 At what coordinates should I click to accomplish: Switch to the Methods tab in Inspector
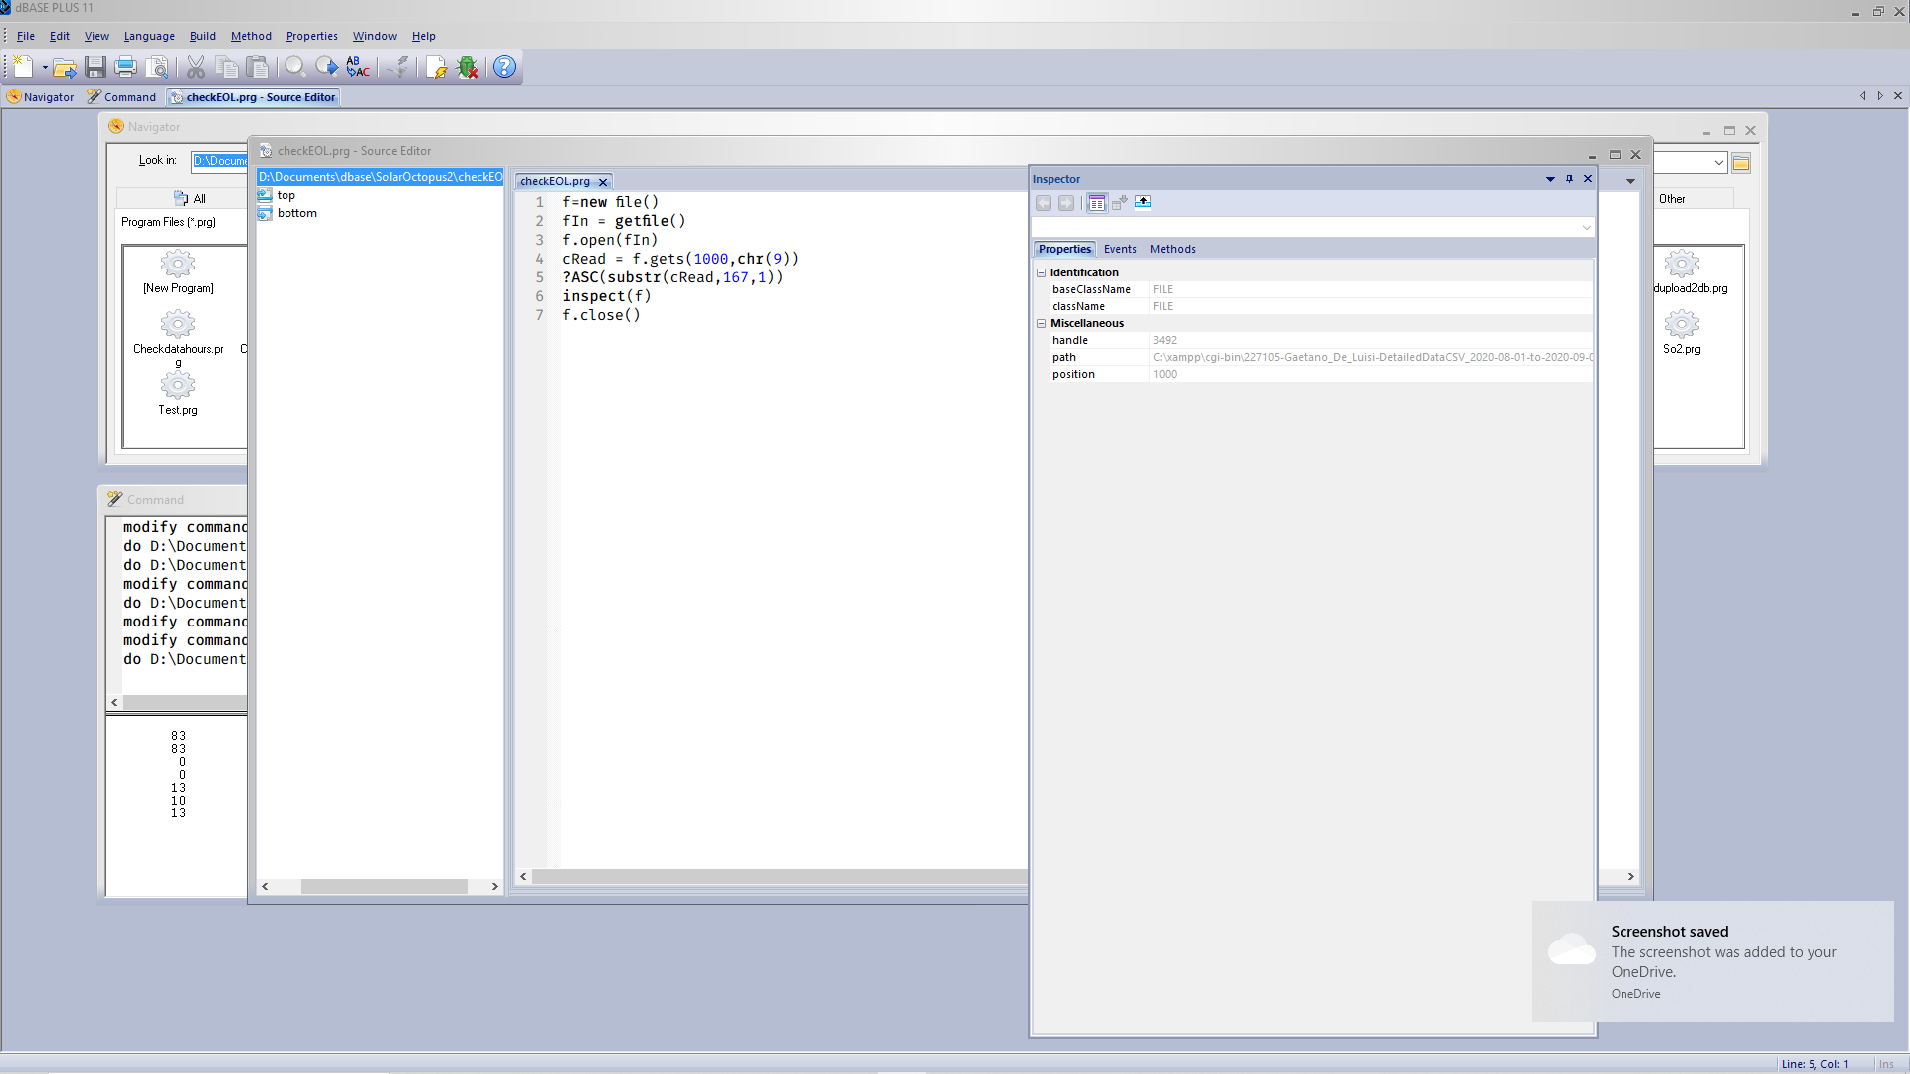coord(1172,249)
